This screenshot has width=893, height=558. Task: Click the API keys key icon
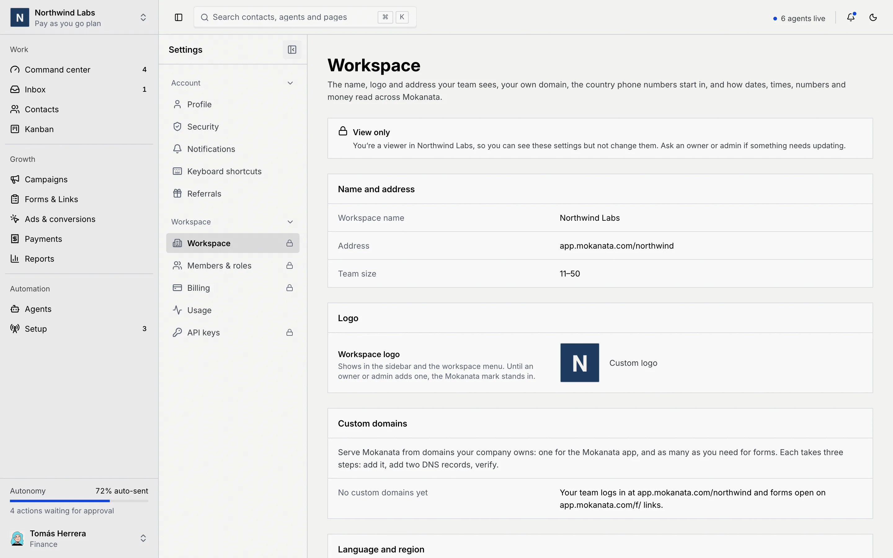click(177, 333)
